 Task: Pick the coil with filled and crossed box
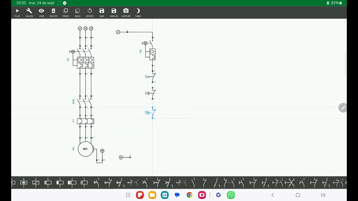72,183
